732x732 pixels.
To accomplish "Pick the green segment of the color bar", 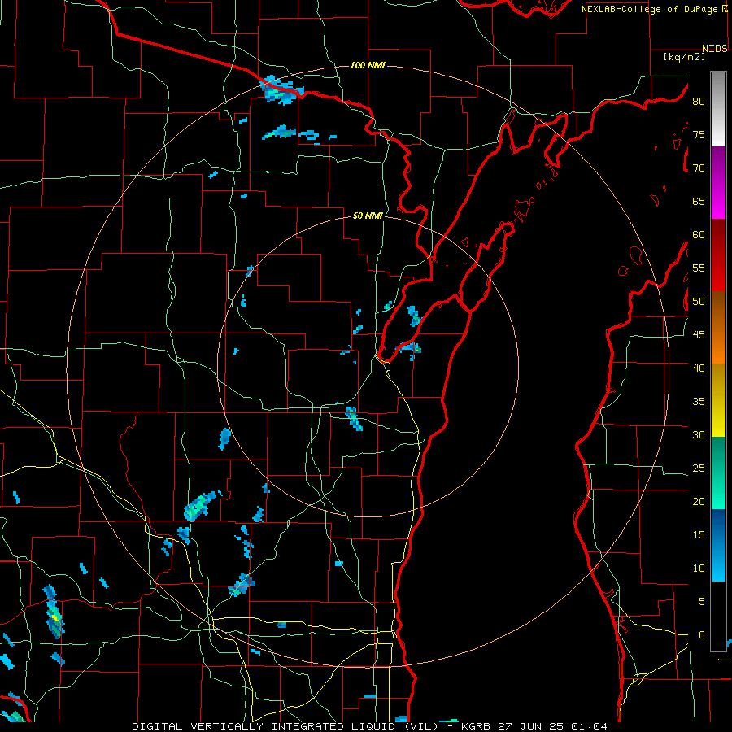I will pos(718,473).
